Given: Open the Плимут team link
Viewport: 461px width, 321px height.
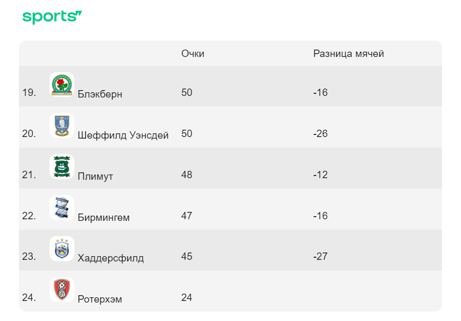Looking at the screenshot, I should tap(95, 176).
